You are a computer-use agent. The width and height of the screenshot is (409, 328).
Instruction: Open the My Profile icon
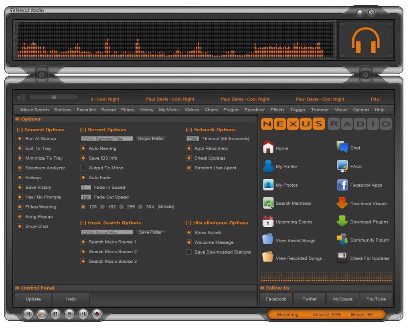(268, 166)
